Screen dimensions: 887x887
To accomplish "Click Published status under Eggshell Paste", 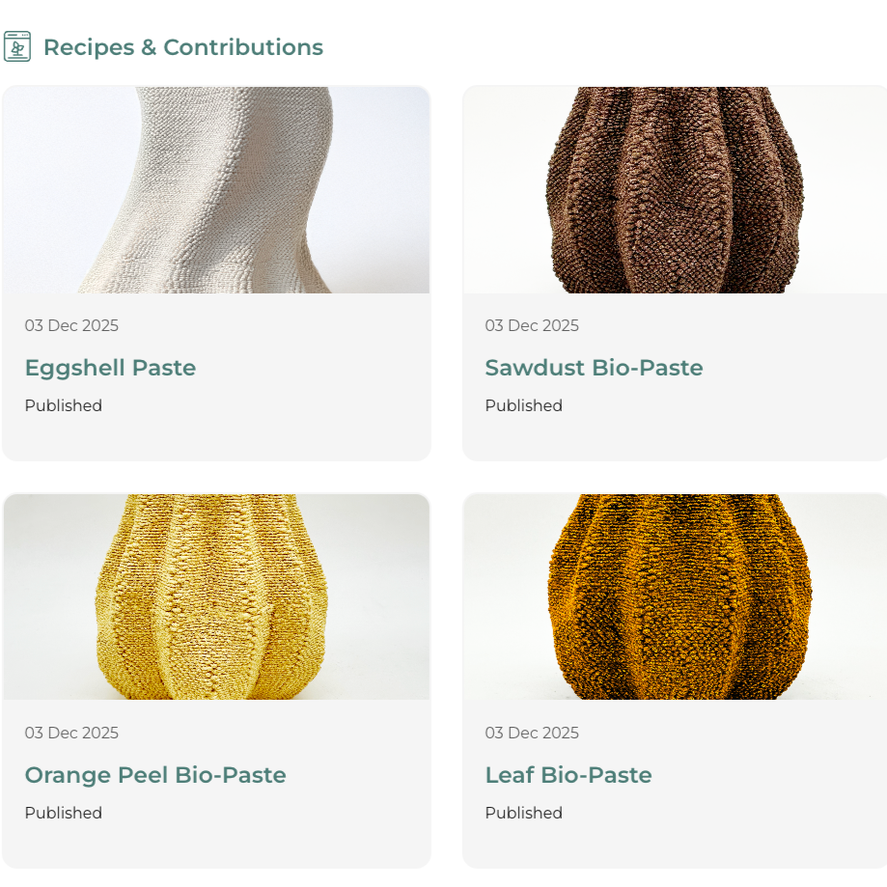I will 64,405.
